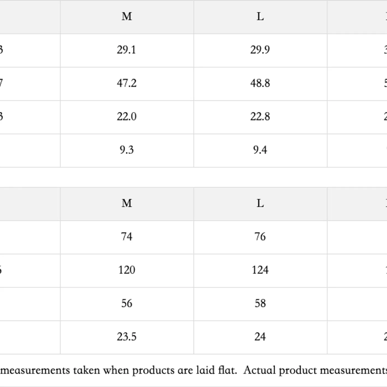The image size is (387, 387).
Task: Select the 56 value cell
Action: click(127, 304)
